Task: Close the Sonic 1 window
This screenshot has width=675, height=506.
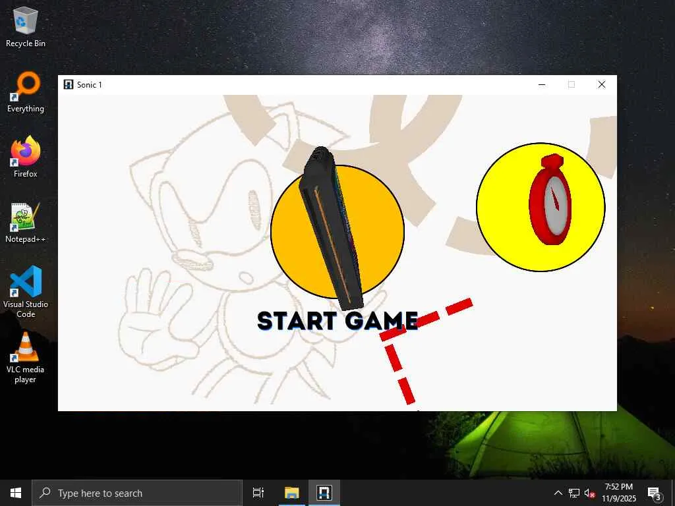Action: coord(601,84)
